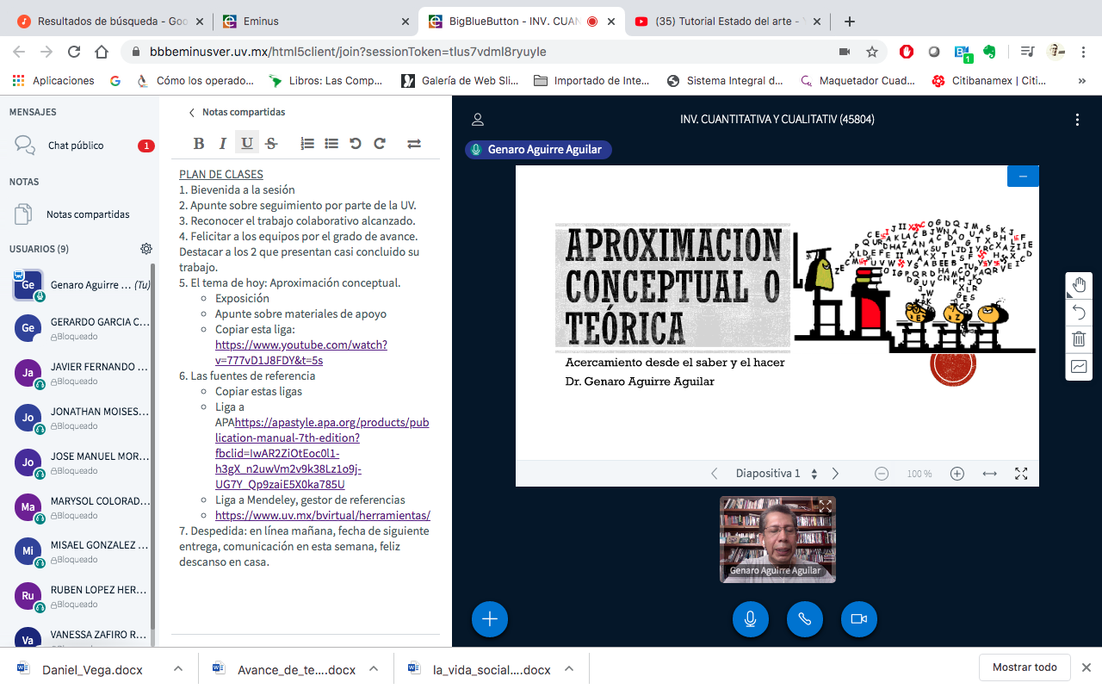Toggle italic formatting in shared notes
Screen dimensions: 1102x689
[223, 144]
